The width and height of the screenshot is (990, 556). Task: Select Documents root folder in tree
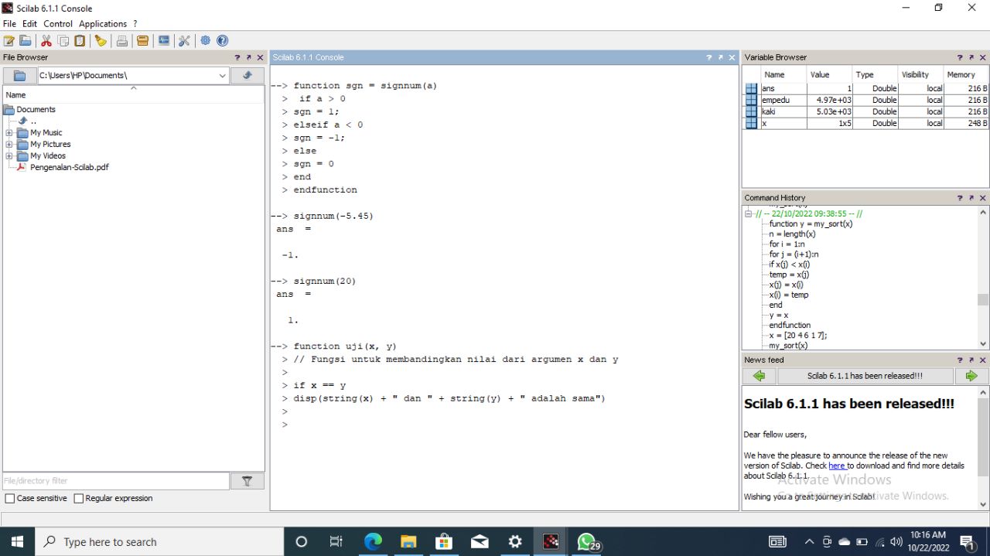point(36,110)
